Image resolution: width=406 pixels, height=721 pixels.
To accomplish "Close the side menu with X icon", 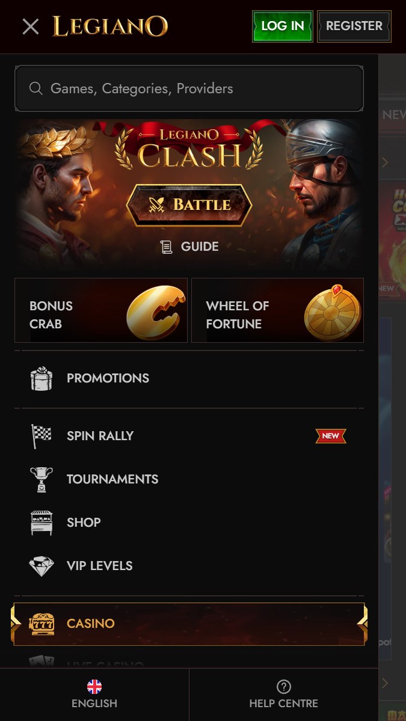I will 31,26.
